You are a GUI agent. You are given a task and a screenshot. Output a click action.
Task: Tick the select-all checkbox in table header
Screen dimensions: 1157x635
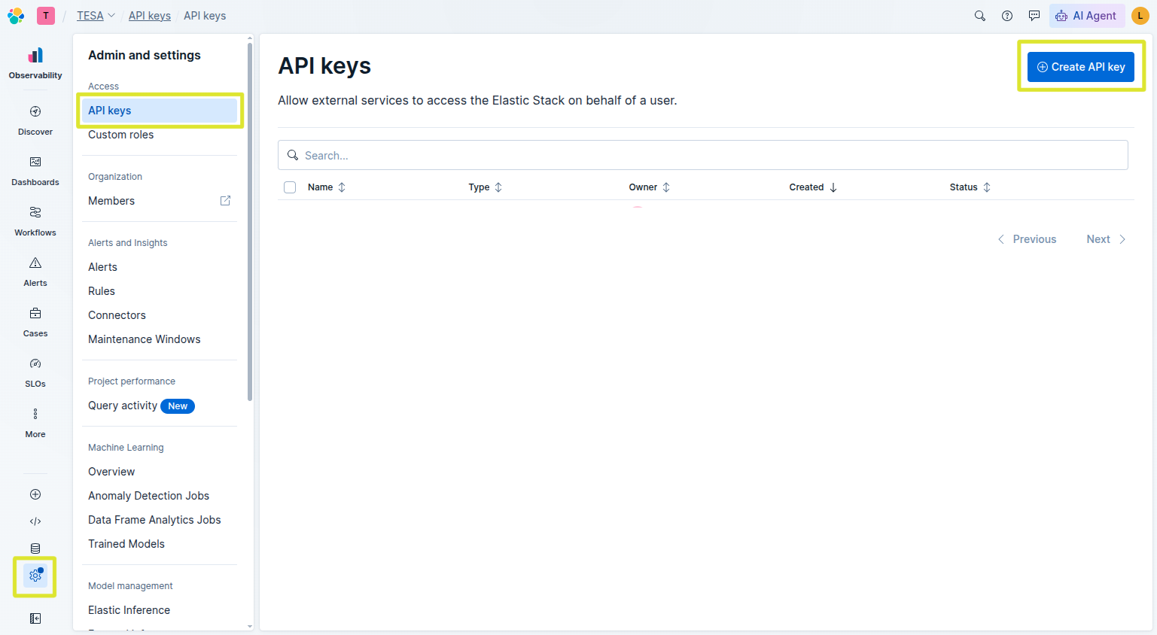tap(290, 187)
